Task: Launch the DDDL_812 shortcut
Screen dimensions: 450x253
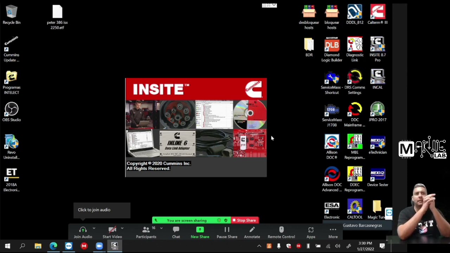Action: pyautogui.click(x=355, y=15)
